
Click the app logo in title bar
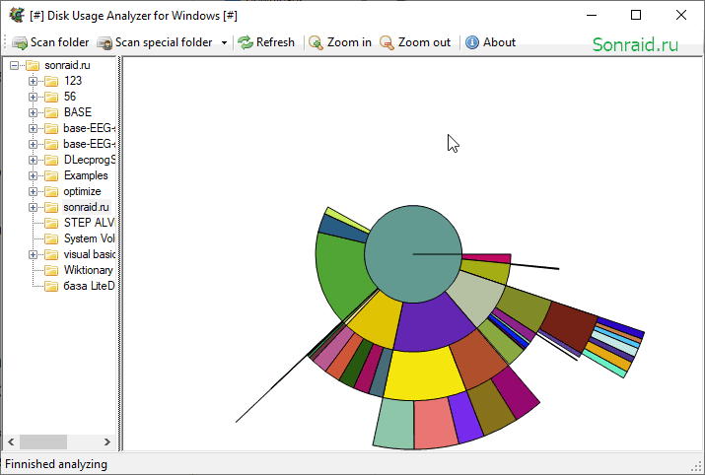click(17, 15)
